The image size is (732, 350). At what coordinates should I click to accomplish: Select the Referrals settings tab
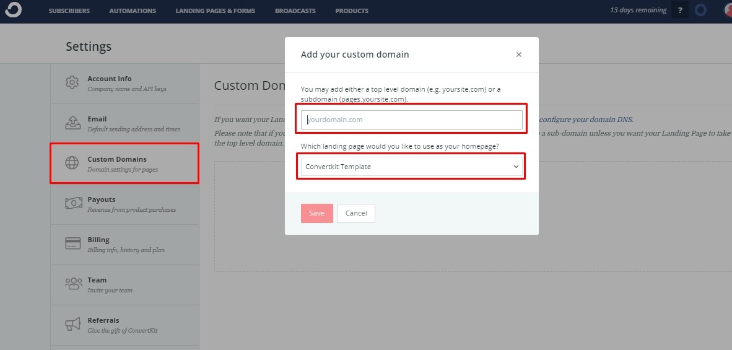click(x=124, y=325)
